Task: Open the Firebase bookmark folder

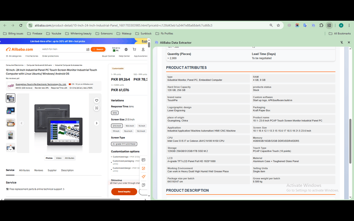Action: (35, 33)
